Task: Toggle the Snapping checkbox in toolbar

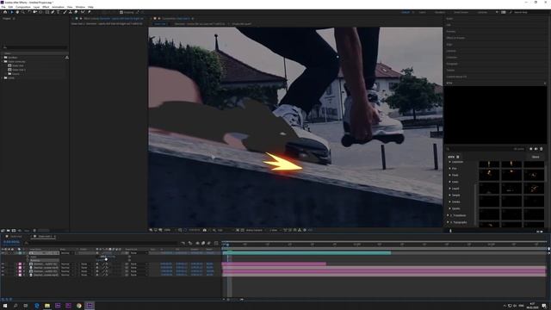Action: pos(121,12)
